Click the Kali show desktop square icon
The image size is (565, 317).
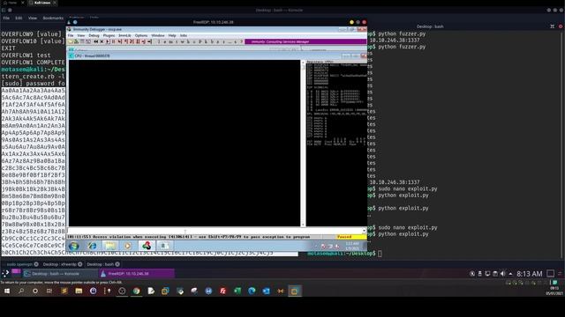point(550,274)
